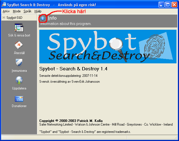Screen dimensions: 179x141
Task: Click 'Senaste detektionsuppdatering: 2007-11-14' text
Action: 68,76
